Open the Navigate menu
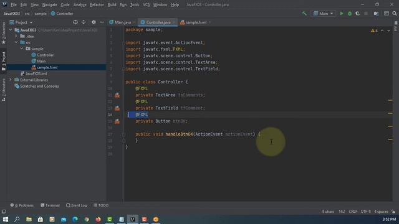Screen dimensions: 399x224 point(49,4)
